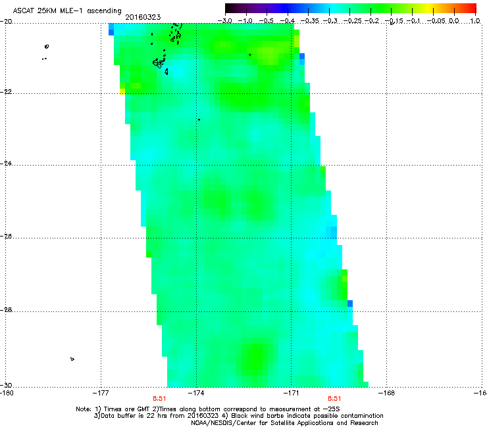Click the "-0.15" color scale label

(393, 21)
